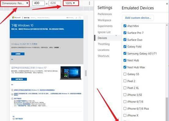Open the Preferences settings tab
The width and height of the screenshot is (169, 121).
[105, 14]
